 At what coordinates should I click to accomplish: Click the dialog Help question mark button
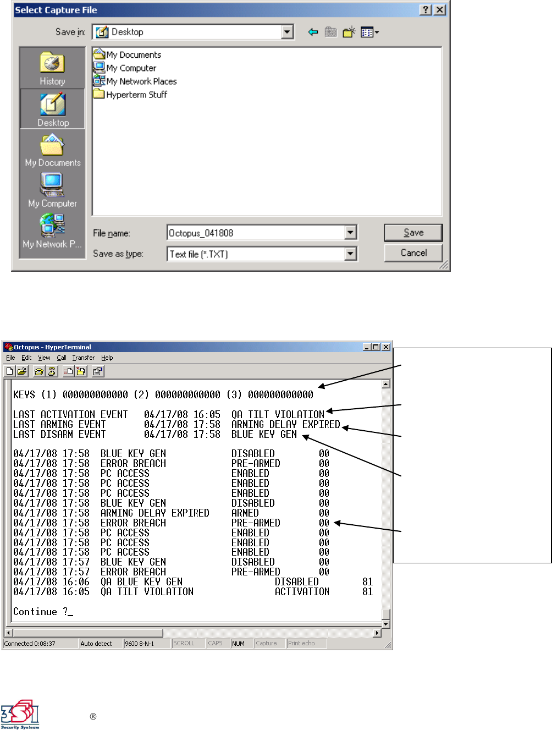(x=426, y=10)
